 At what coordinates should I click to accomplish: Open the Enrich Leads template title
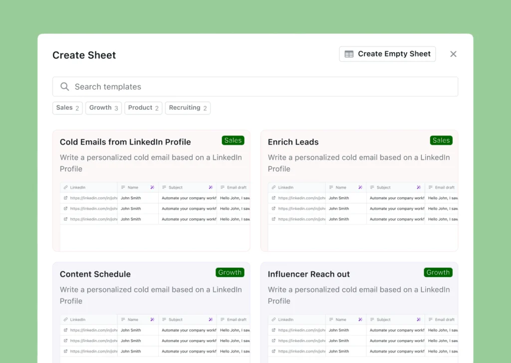click(x=293, y=142)
